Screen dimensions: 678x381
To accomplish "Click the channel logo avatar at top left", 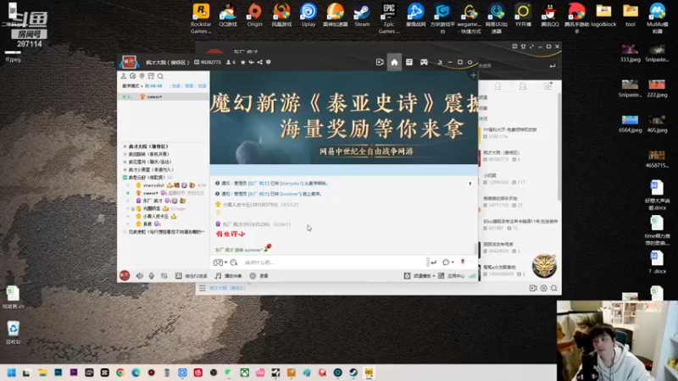I will point(129,62).
